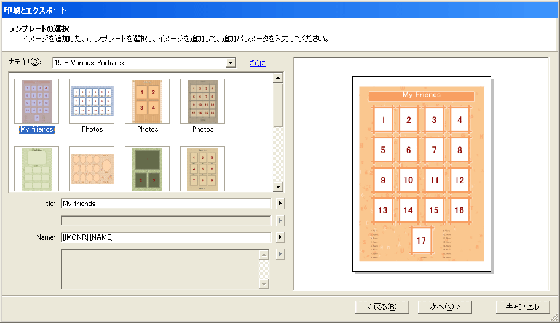Image resolution: width=560 pixels, height=323 pixels.
Task: Select the blue grid Photos template thumbnail
Action: point(92,101)
